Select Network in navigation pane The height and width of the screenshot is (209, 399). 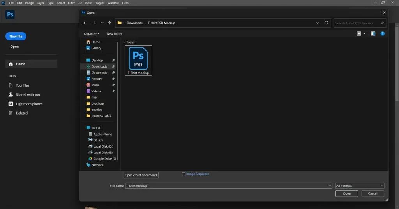[95, 165]
